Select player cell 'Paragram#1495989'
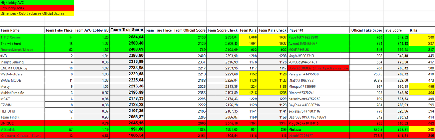 click(x=319, y=75)
